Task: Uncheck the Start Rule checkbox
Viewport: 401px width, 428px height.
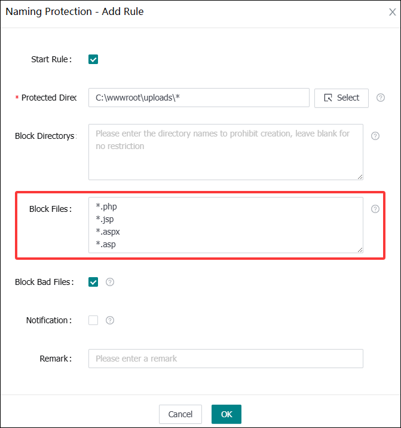Action: click(93, 59)
